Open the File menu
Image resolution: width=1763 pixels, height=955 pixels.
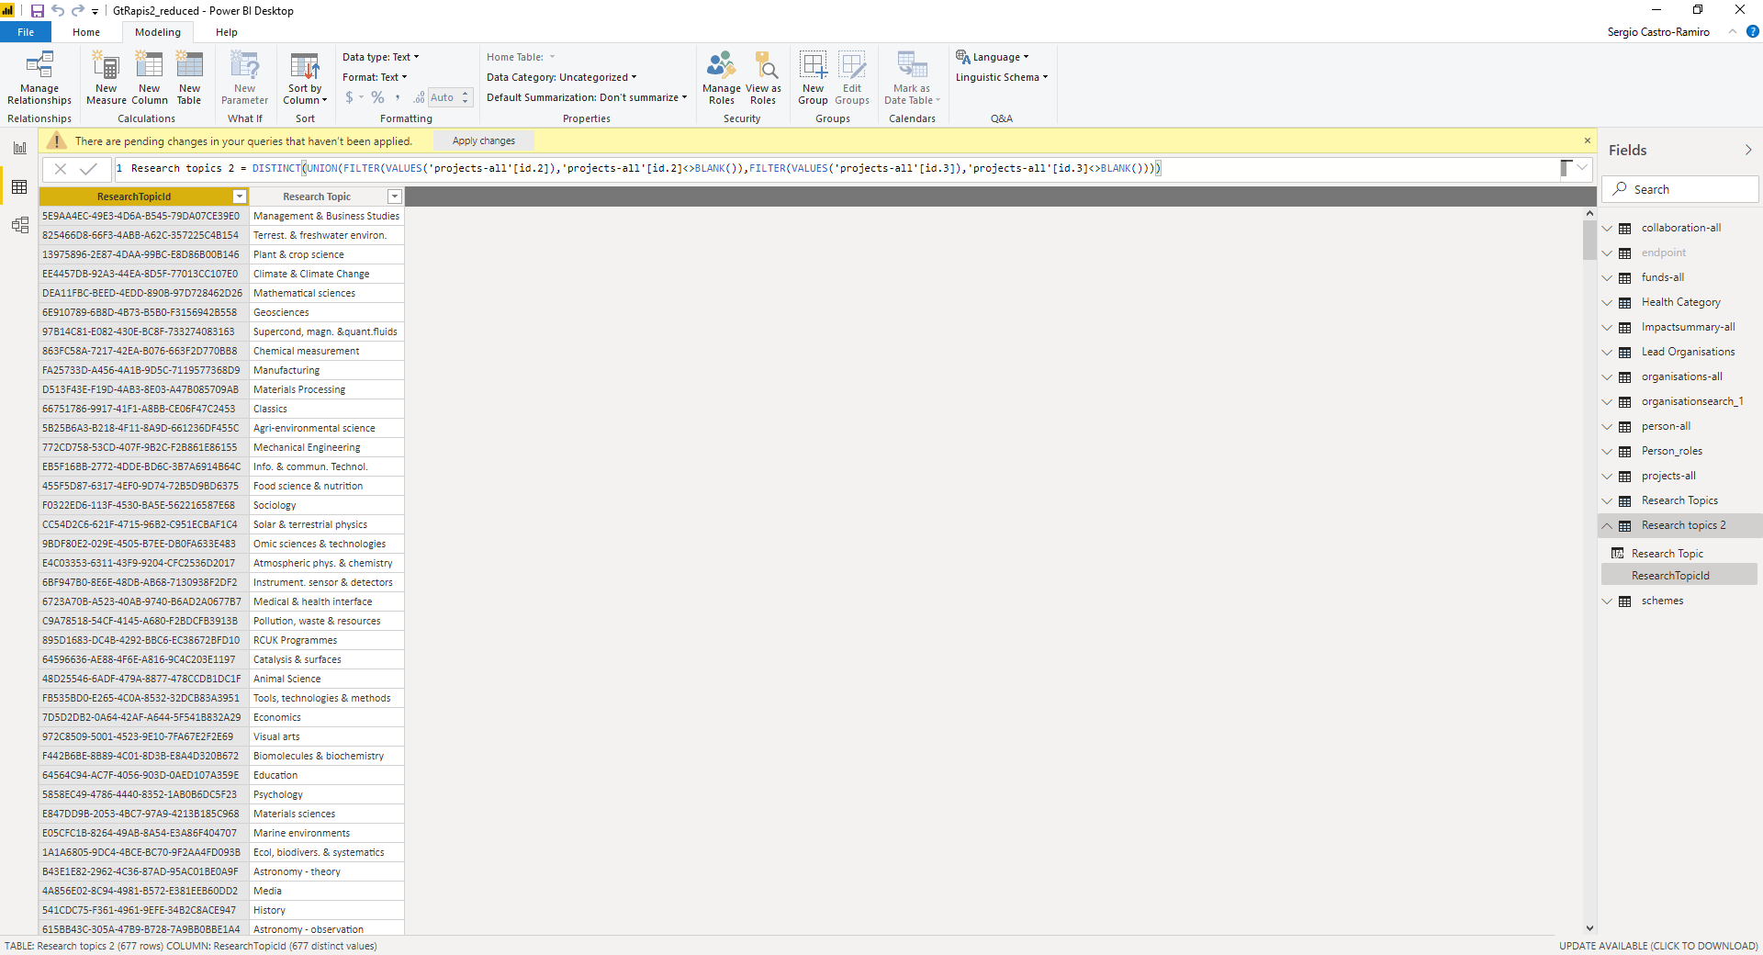26,32
